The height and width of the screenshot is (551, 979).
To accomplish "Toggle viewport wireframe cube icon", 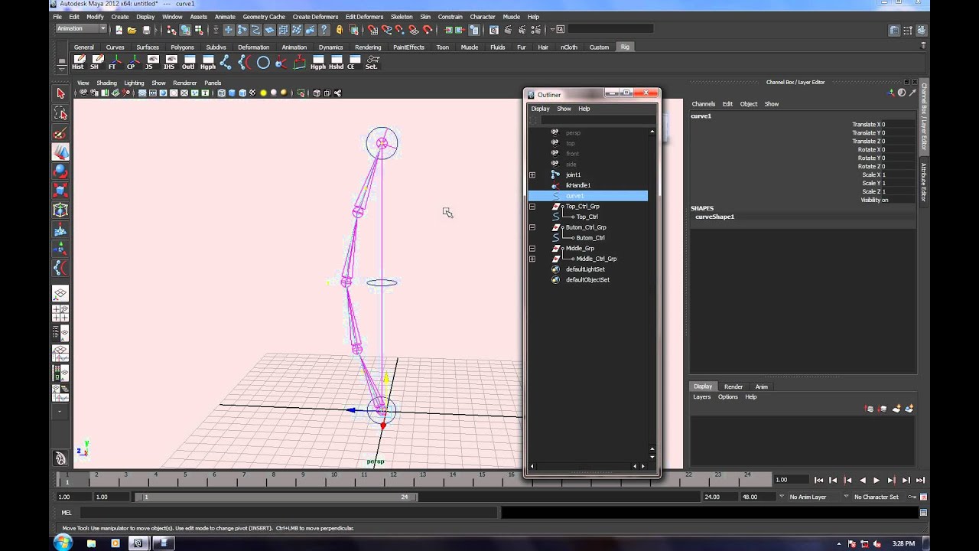I will (x=221, y=93).
